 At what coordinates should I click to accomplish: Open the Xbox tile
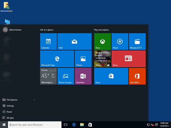(x=103, y=42)
